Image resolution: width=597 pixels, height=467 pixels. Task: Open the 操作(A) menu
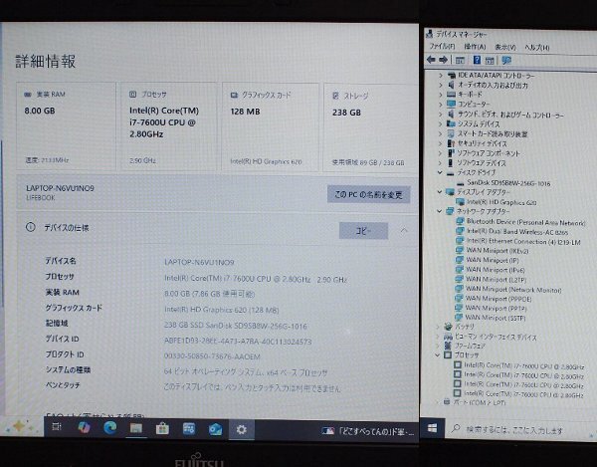coord(475,47)
